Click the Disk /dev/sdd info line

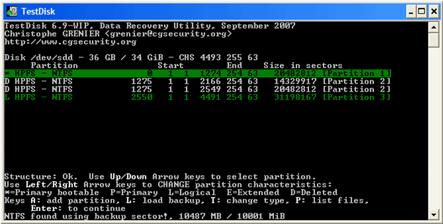(131, 57)
